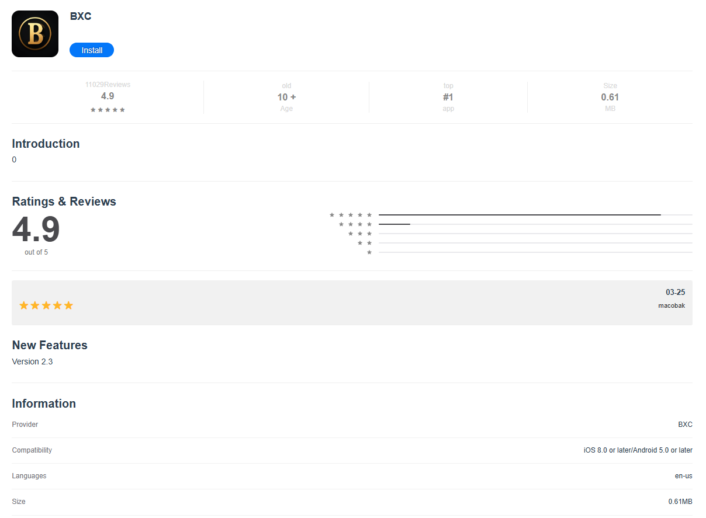
Task: Click the small star rating under 4.9
Action: pyautogui.click(x=108, y=110)
